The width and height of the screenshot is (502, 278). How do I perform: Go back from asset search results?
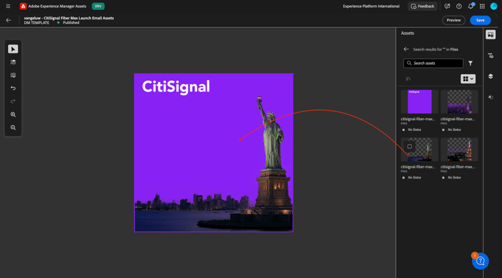(x=406, y=49)
